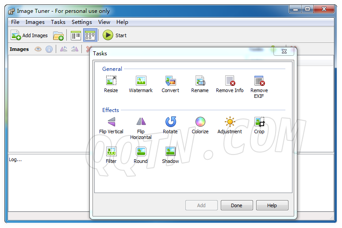Screen dimensions: 342x228
Task: Click the Done button
Action: click(x=237, y=205)
